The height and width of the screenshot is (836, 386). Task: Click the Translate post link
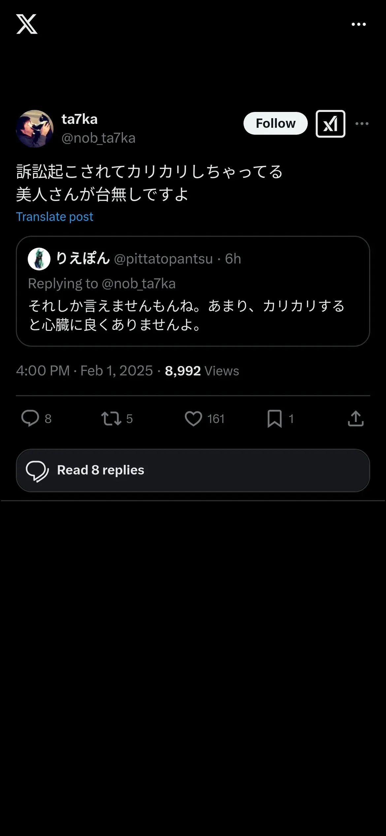(x=55, y=217)
